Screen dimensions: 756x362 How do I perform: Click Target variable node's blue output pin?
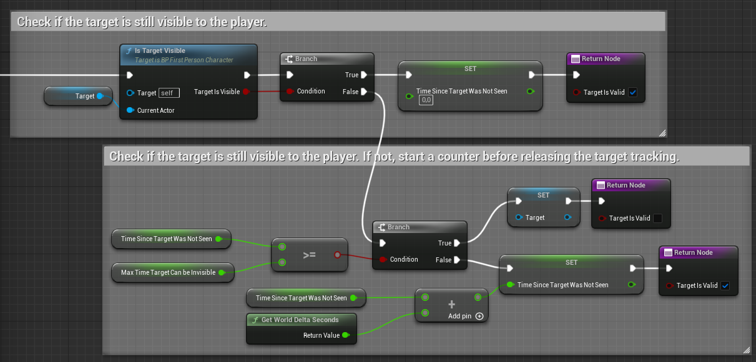click(100, 96)
